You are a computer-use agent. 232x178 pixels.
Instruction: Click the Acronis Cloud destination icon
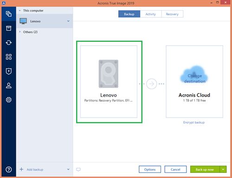pos(194,75)
